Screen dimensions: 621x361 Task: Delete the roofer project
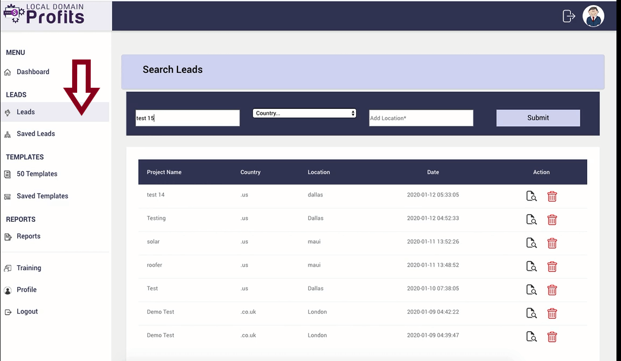pyautogui.click(x=552, y=266)
